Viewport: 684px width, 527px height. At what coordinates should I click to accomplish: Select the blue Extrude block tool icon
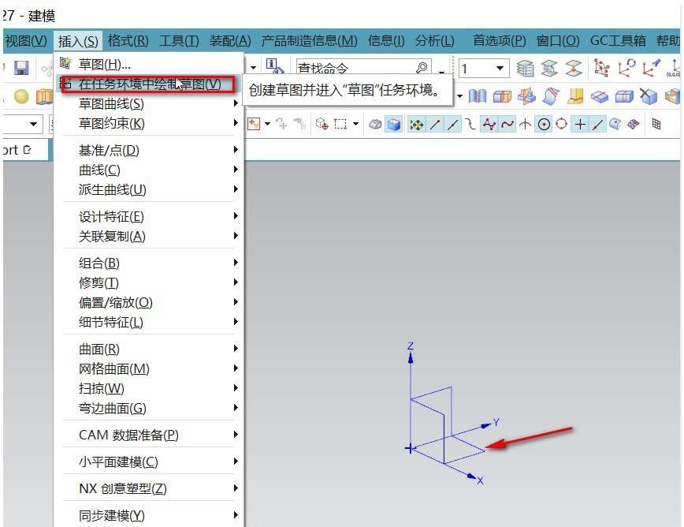392,124
